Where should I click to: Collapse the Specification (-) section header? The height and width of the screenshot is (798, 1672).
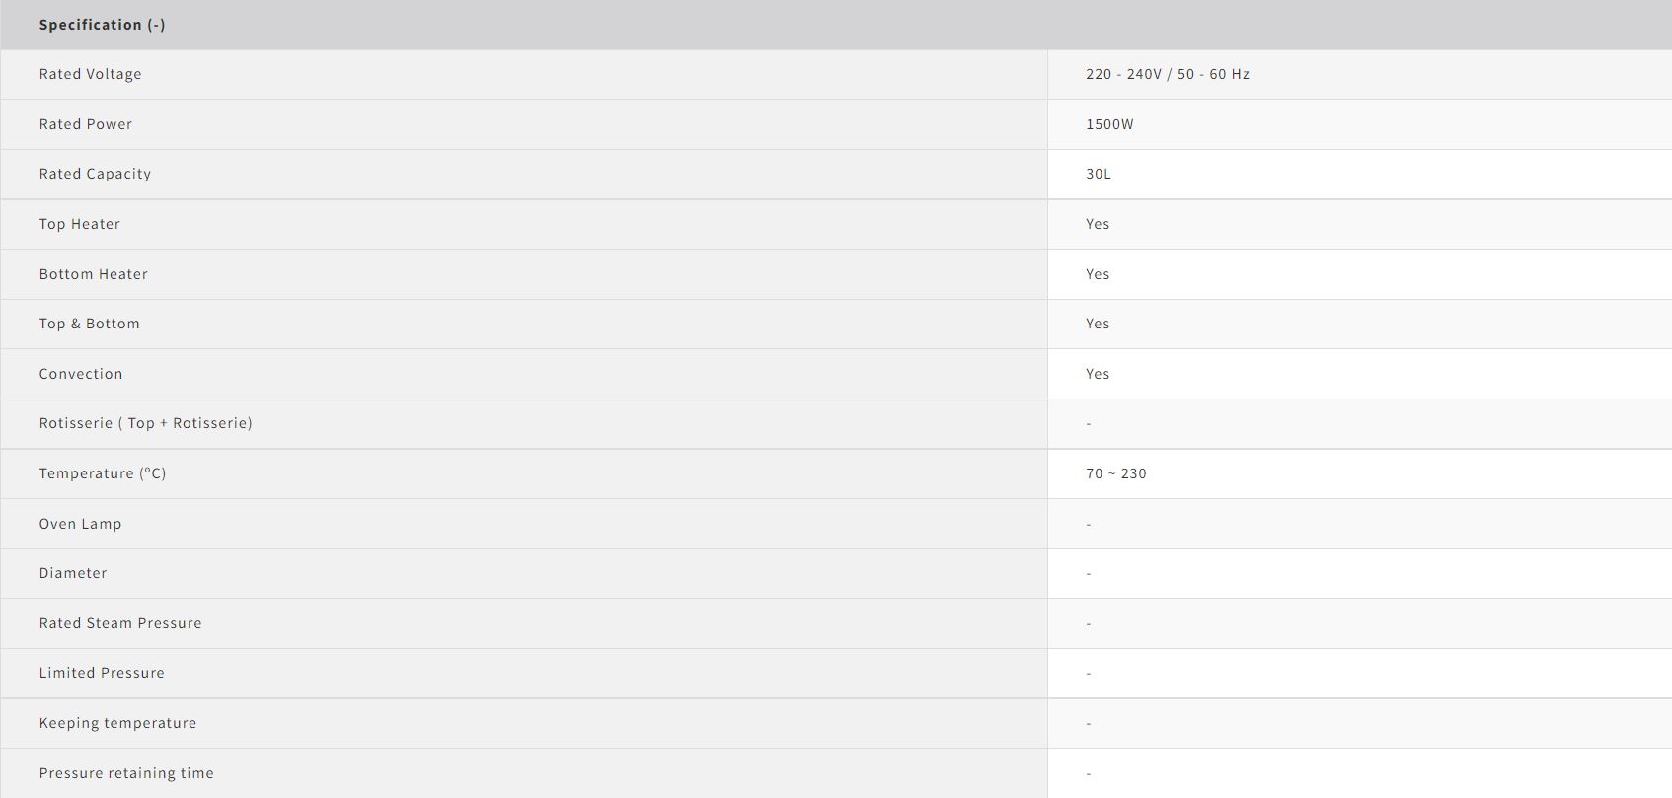(x=102, y=25)
